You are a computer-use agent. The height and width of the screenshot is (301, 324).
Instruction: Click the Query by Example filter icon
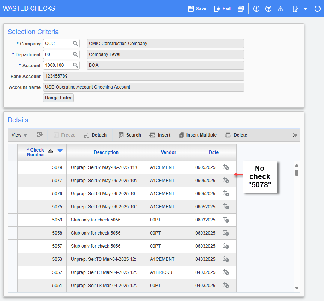39,135
